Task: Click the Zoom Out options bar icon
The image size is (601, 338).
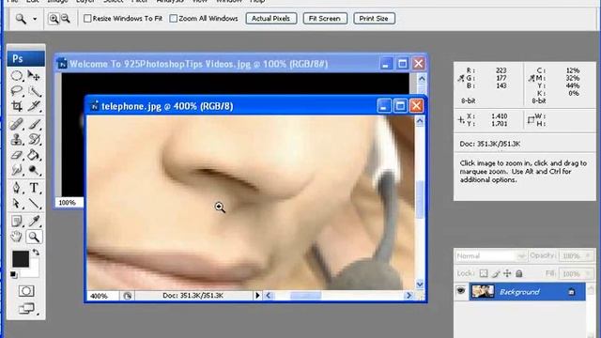Action: [x=66, y=19]
